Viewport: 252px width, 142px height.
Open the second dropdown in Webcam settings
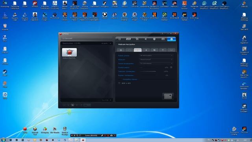[x=156, y=60]
